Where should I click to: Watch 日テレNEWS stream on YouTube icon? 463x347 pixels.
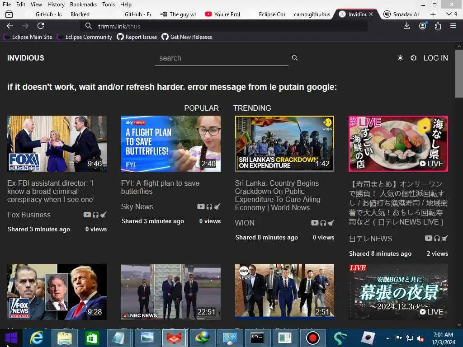[x=429, y=238]
